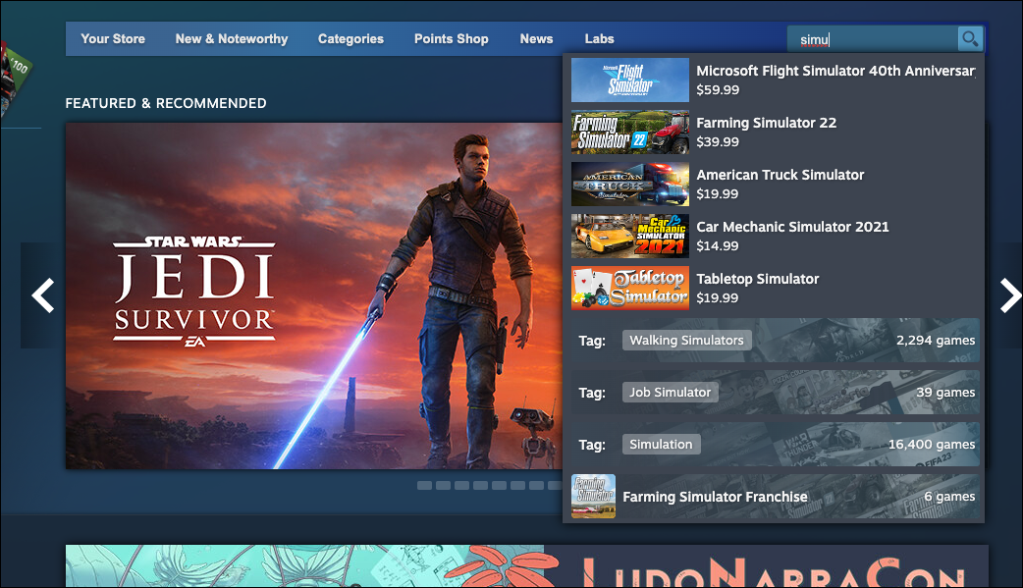Open Farming Simulator Franchise result

click(x=775, y=497)
